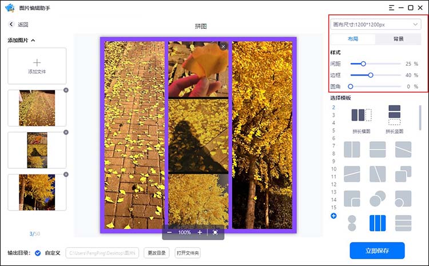Collapse the 添加图片 section
This screenshot has width=429, height=266.
pos(33,40)
